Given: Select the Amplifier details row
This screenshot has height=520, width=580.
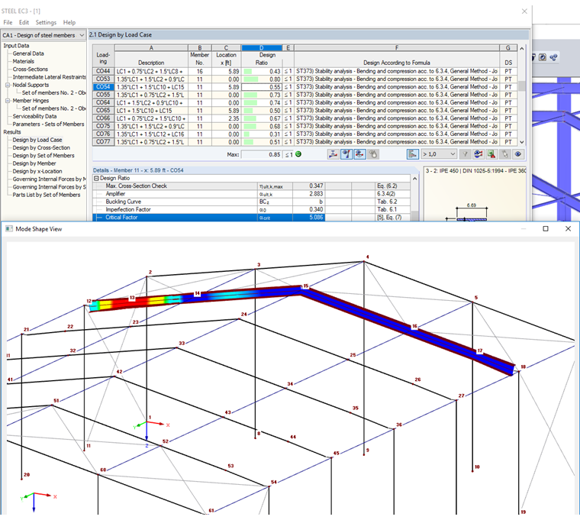Looking at the screenshot, I should pyautogui.click(x=252, y=194).
